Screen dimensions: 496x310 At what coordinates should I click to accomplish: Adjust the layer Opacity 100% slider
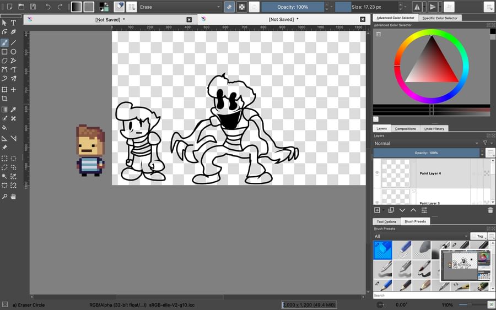click(426, 153)
